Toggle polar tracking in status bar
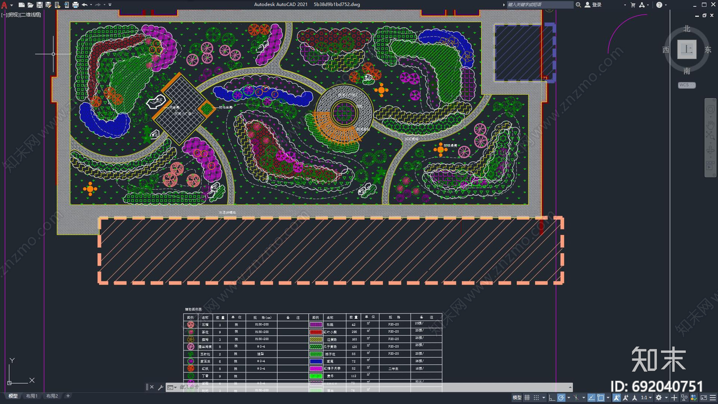 (x=561, y=398)
